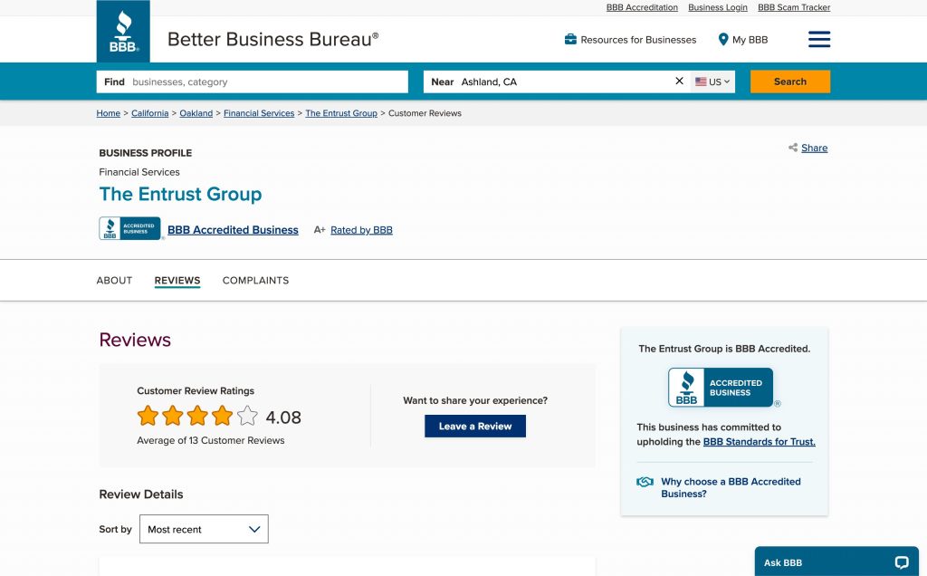Click the Resources for Businesses briefcase icon
Image resolution: width=927 pixels, height=576 pixels.
(570, 40)
